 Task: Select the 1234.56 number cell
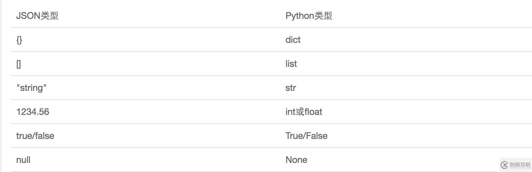(x=33, y=112)
